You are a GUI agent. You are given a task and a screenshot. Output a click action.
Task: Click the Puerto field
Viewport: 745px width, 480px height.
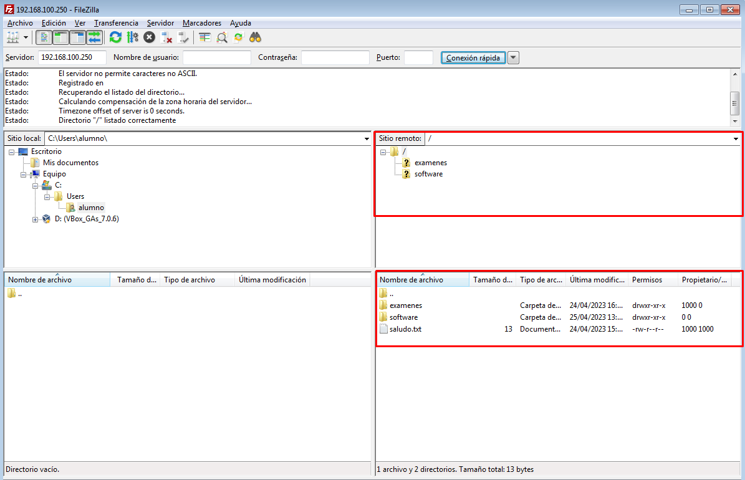point(418,57)
